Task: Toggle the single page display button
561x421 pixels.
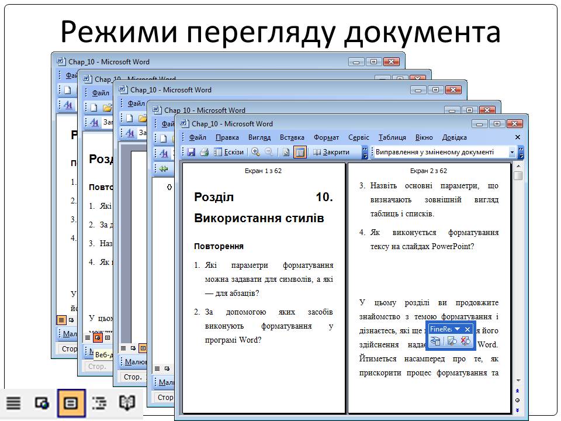Action: 286,152
